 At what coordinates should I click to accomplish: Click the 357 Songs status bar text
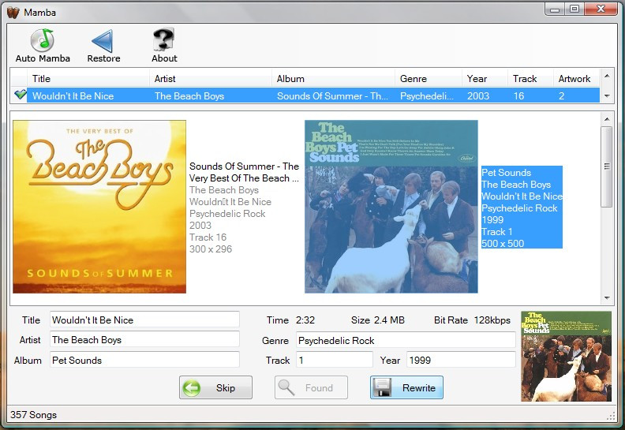click(33, 415)
